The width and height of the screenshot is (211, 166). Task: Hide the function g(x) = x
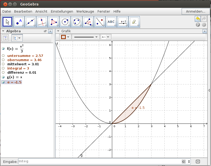pyautogui.click(x=3, y=77)
